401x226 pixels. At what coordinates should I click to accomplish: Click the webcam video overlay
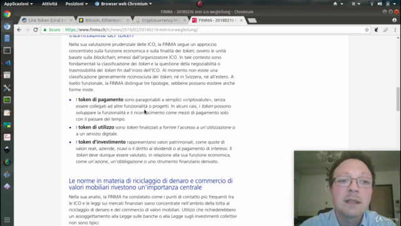pyautogui.click(x=347, y=188)
